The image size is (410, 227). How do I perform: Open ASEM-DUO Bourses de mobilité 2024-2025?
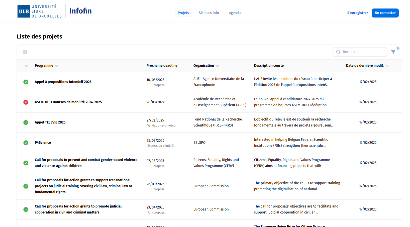coord(68,102)
